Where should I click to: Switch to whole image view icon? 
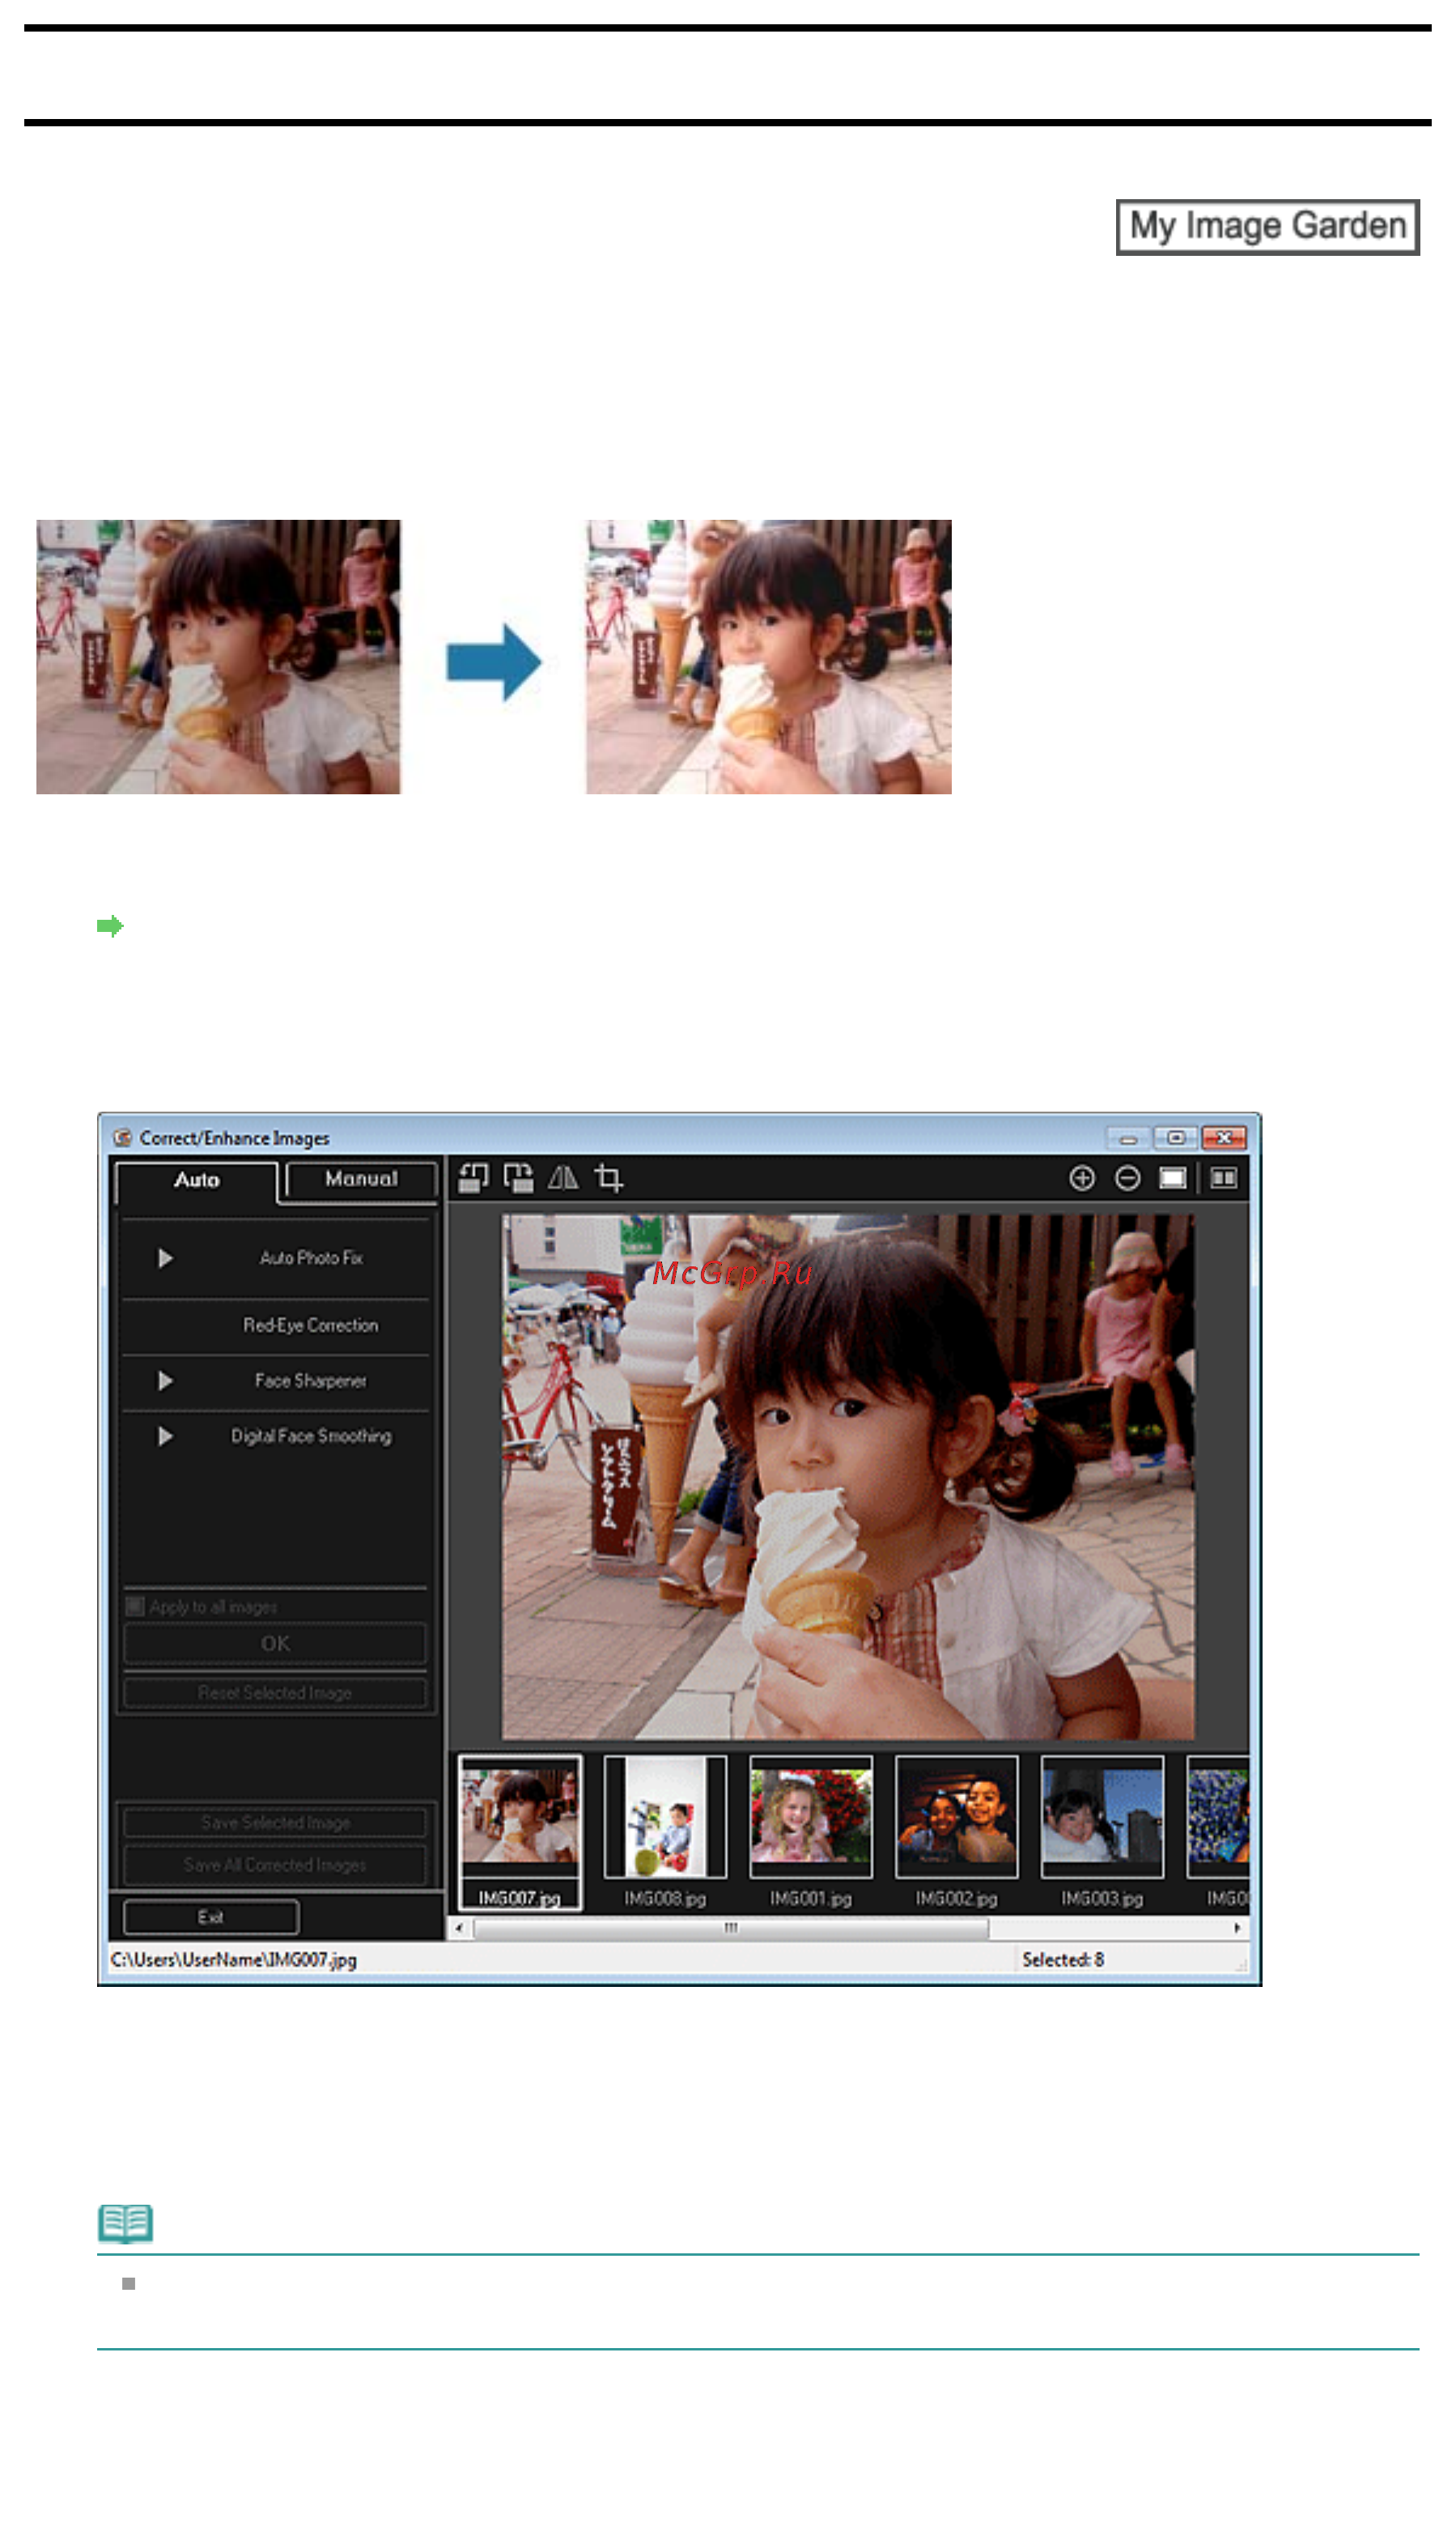point(1172,1178)
